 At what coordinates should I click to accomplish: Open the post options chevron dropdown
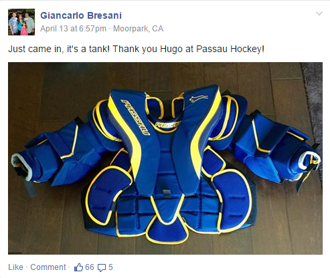(x=319, y=13)
